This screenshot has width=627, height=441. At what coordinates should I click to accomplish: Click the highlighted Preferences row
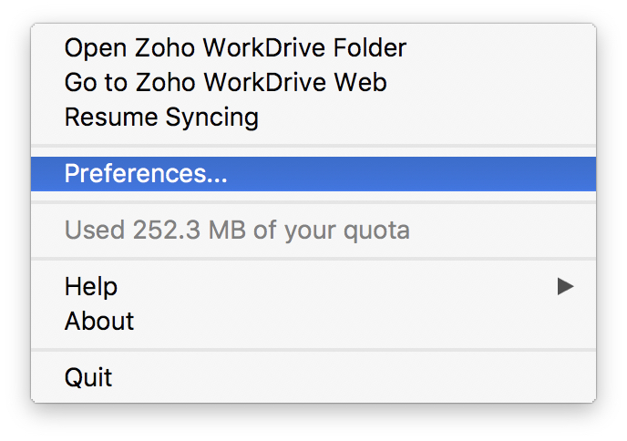point(313,174)
